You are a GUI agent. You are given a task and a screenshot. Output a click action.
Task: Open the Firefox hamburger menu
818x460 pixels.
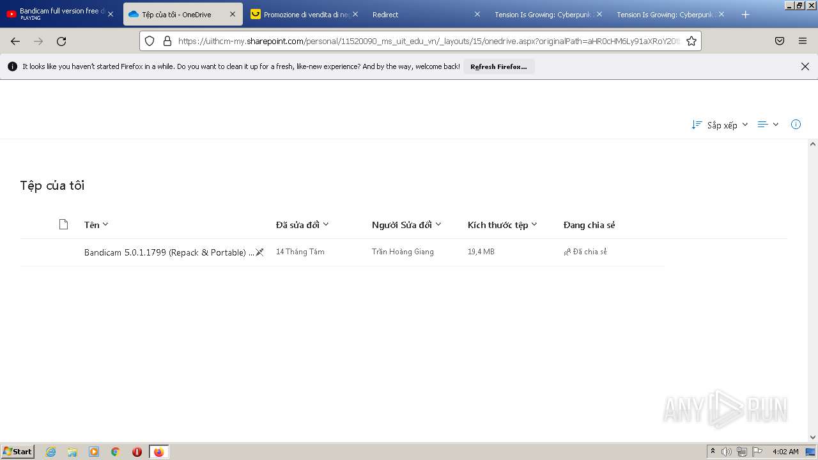(x=803, y=41)
